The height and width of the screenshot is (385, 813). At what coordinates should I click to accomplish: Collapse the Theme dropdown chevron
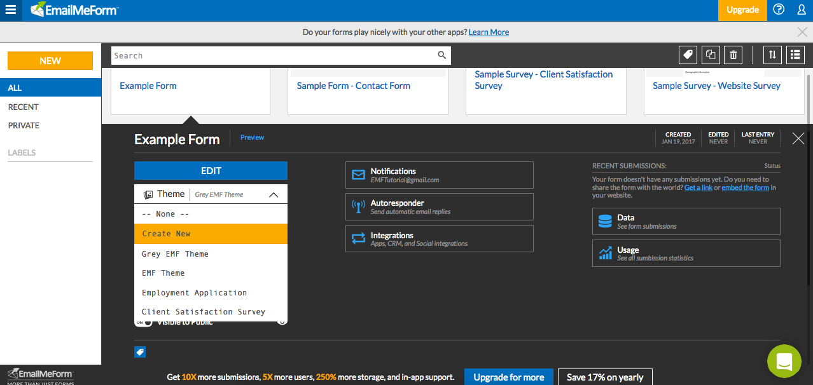(x=274, y=195)
